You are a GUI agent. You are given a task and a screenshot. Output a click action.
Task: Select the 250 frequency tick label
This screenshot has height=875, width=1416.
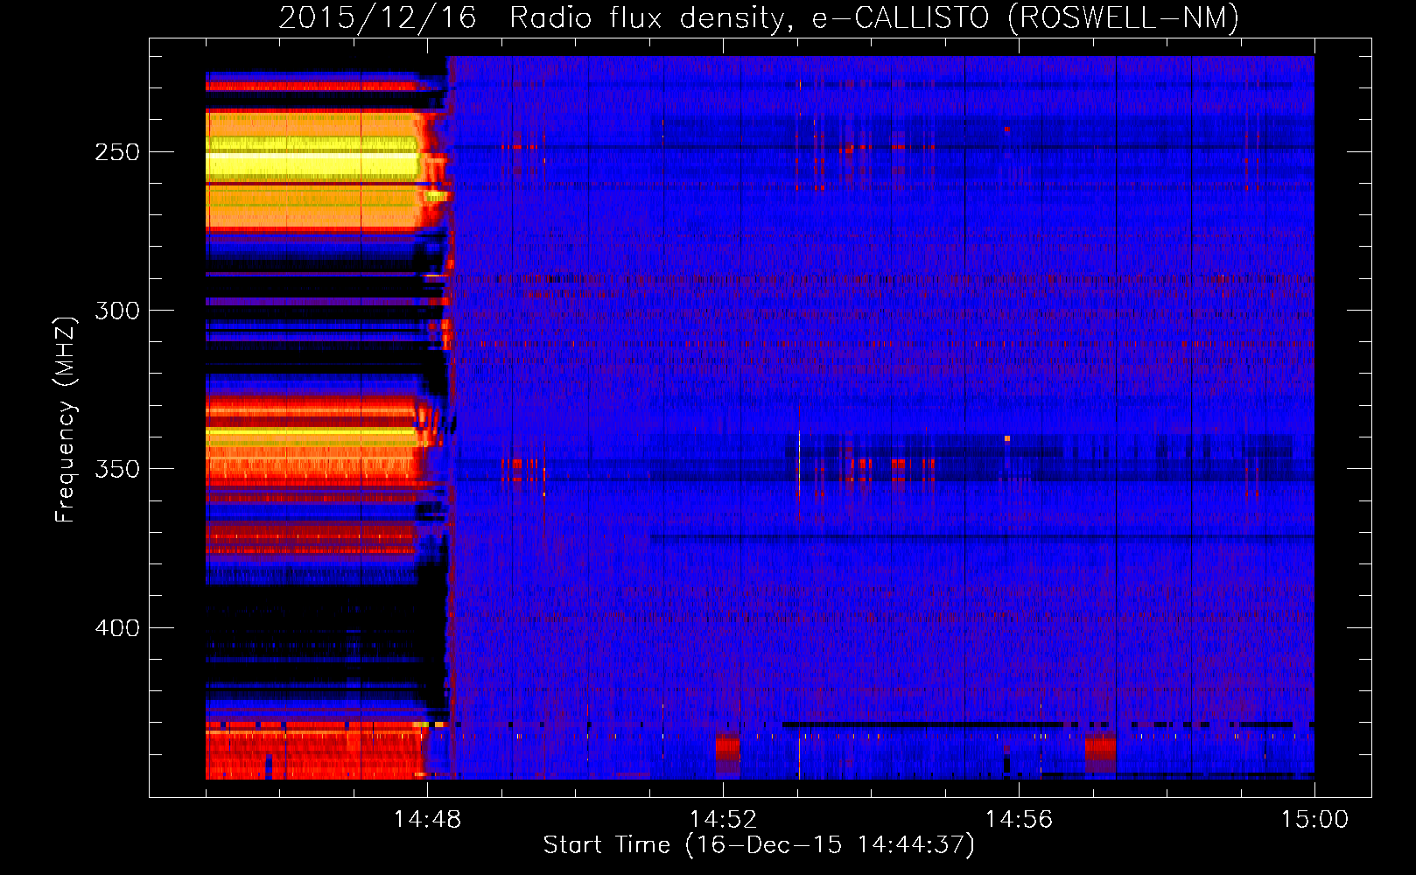117,152
